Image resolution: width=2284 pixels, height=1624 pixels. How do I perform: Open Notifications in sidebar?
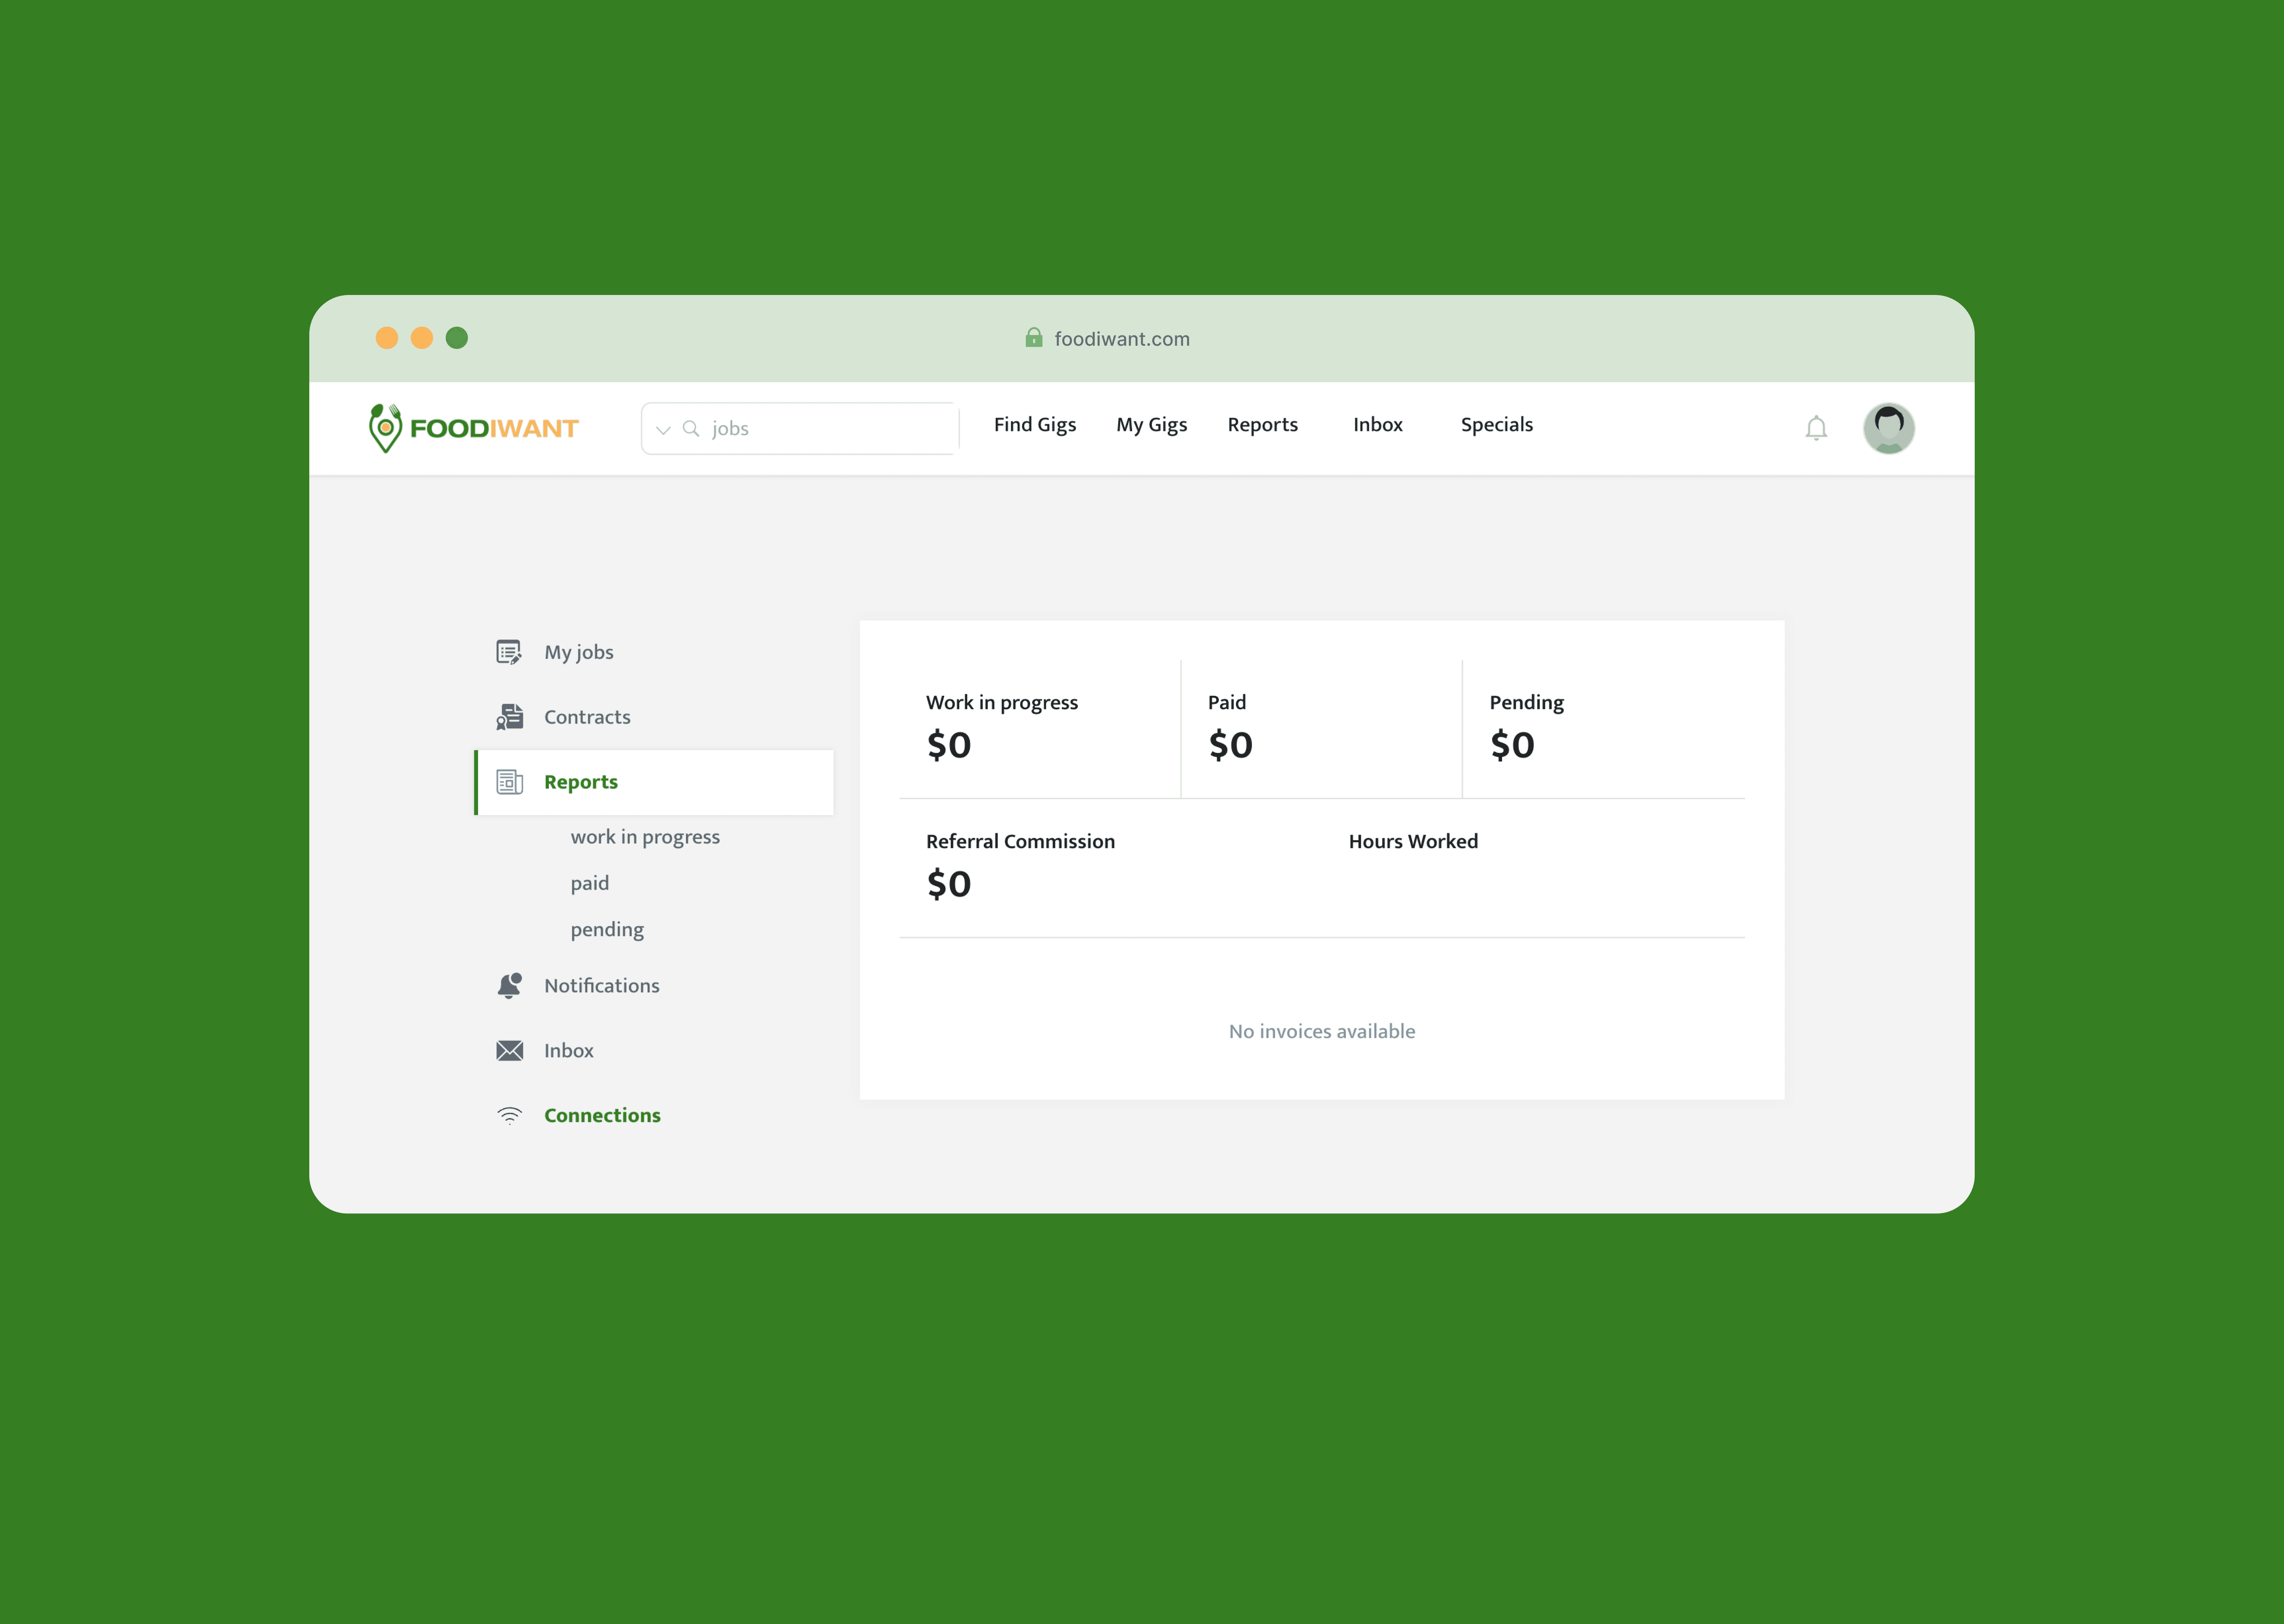[602, 986]
